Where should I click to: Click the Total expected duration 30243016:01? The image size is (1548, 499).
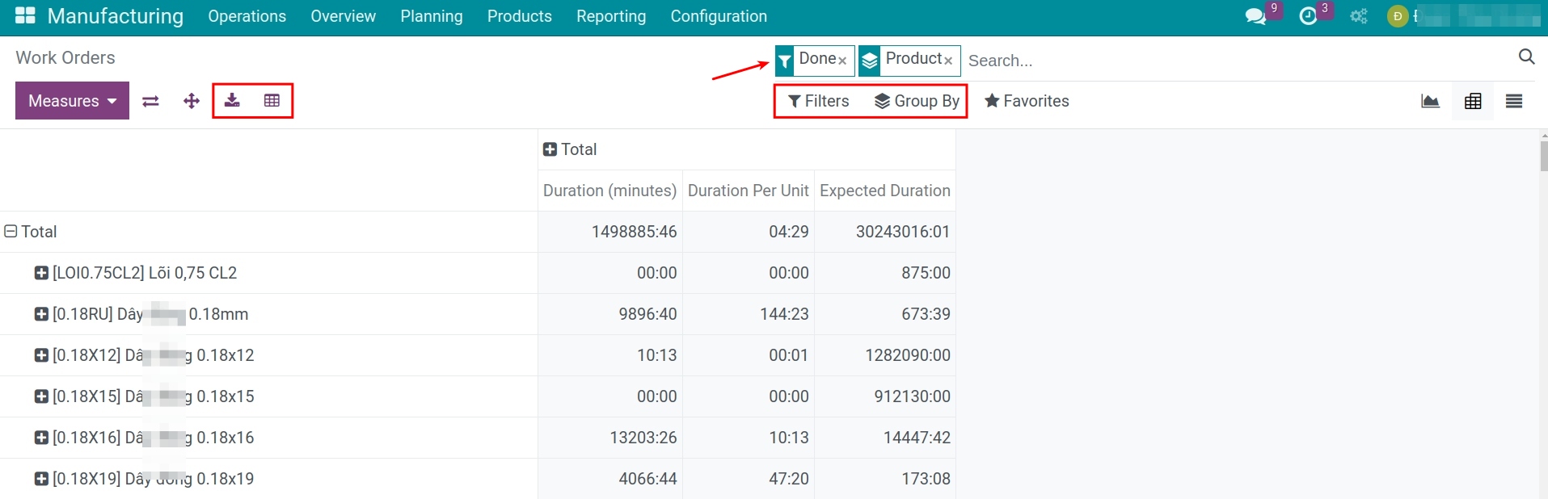[x=884, y=232]
